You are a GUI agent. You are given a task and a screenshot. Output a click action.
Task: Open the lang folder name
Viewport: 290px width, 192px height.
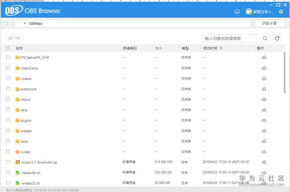[24, 110]
